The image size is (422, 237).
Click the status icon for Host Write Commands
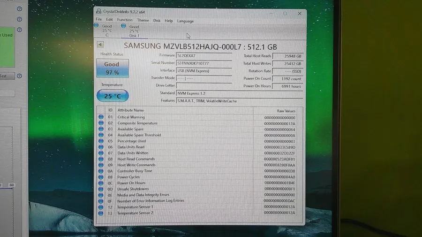click(x=101, y=165)
